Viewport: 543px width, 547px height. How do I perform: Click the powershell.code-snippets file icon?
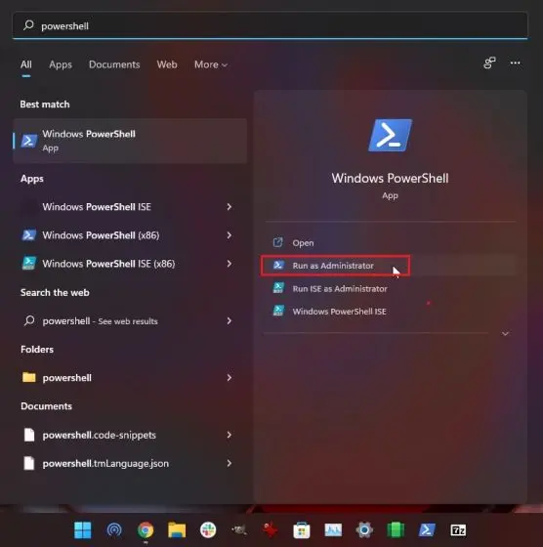tap(29, 435)
